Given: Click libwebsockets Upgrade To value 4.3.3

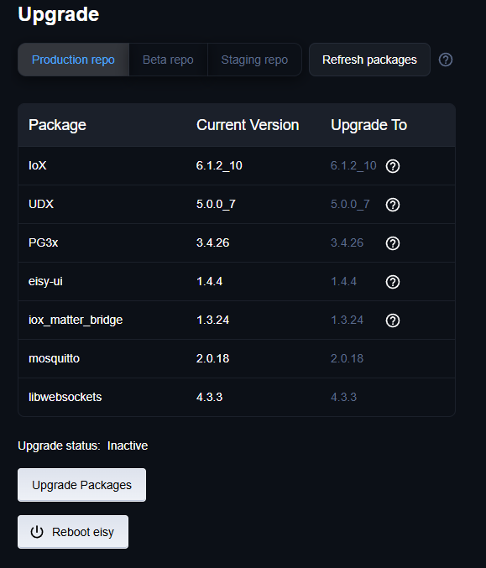Looking at the screenshot, I should pyautogui.click(x=343, y=397).
